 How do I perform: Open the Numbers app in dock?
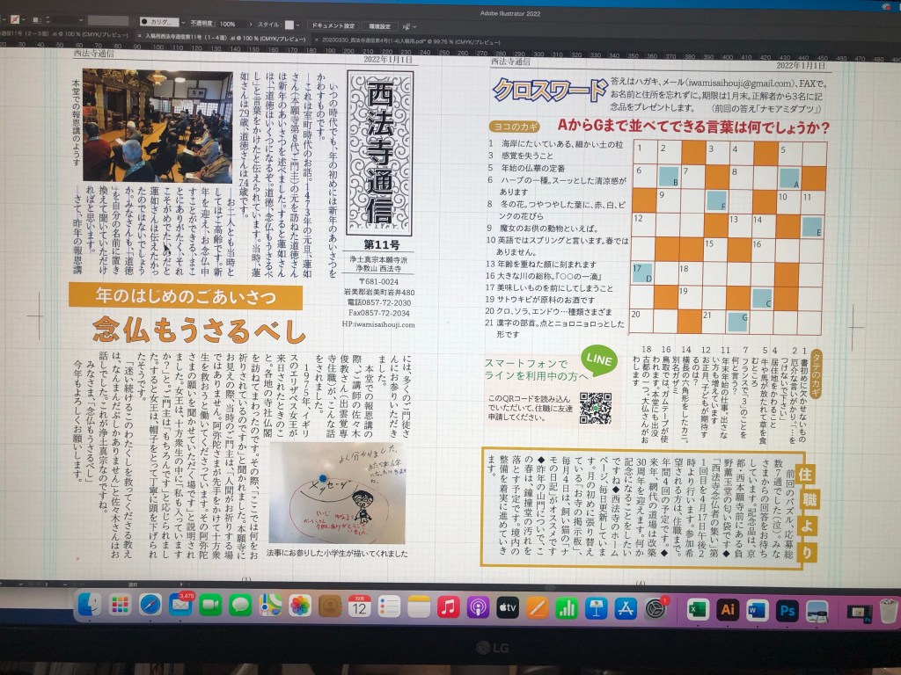[x=566, y=607]
